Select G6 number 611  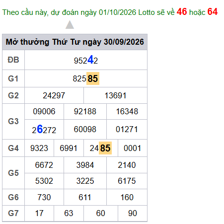coord(85,197)
